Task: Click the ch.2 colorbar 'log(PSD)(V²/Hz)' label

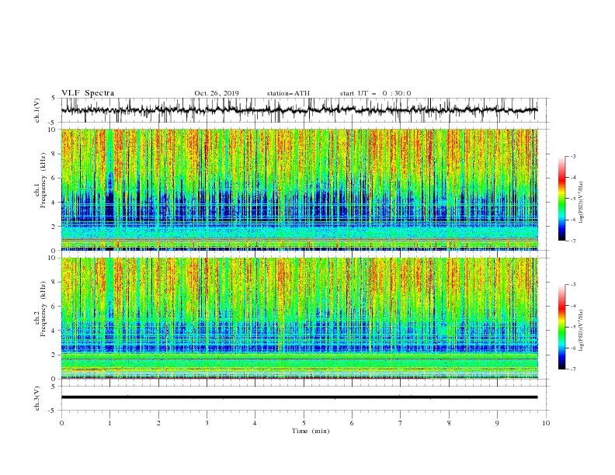Action: [x=581, y=331]
